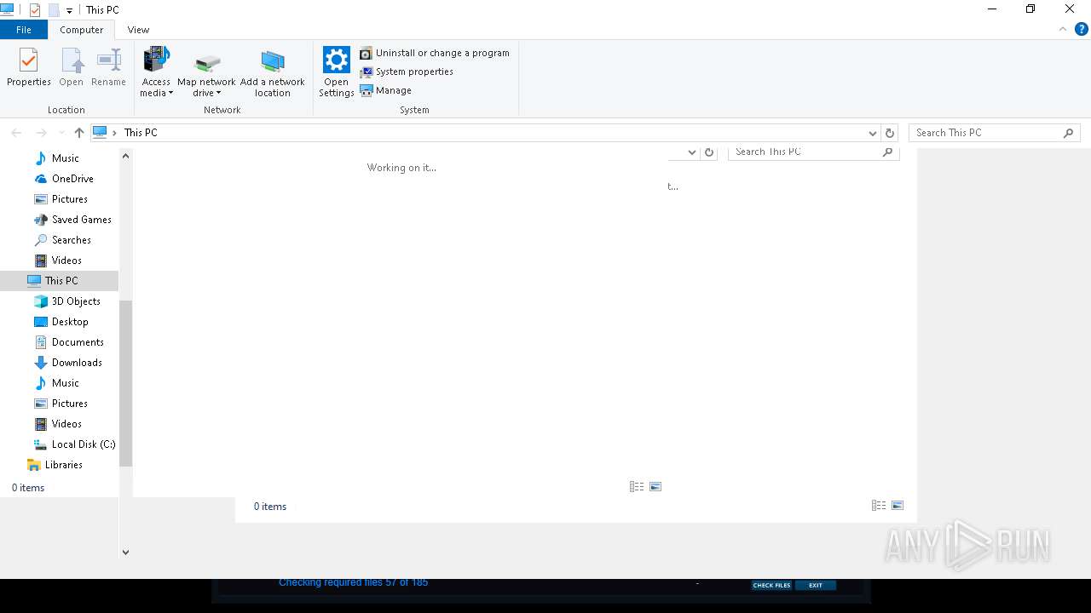Switch to the View ribbon tab
1091x613 pixels.
(x=138, y=30)
